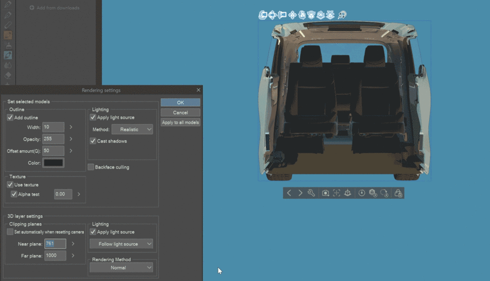Enable Backface culling checkbox
The width and height of the screenshot is (490, 281).
coord(91,167)
